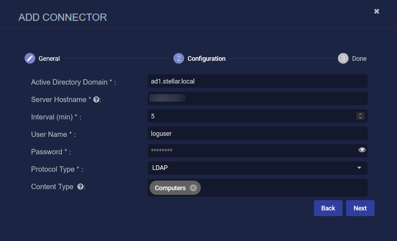Select the Configuration step label
397x241 pixels.
207,59
